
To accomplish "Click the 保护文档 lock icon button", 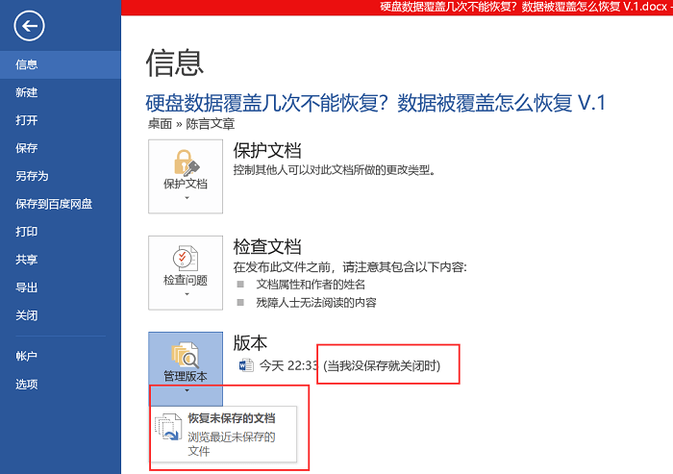I will (187, 162).
